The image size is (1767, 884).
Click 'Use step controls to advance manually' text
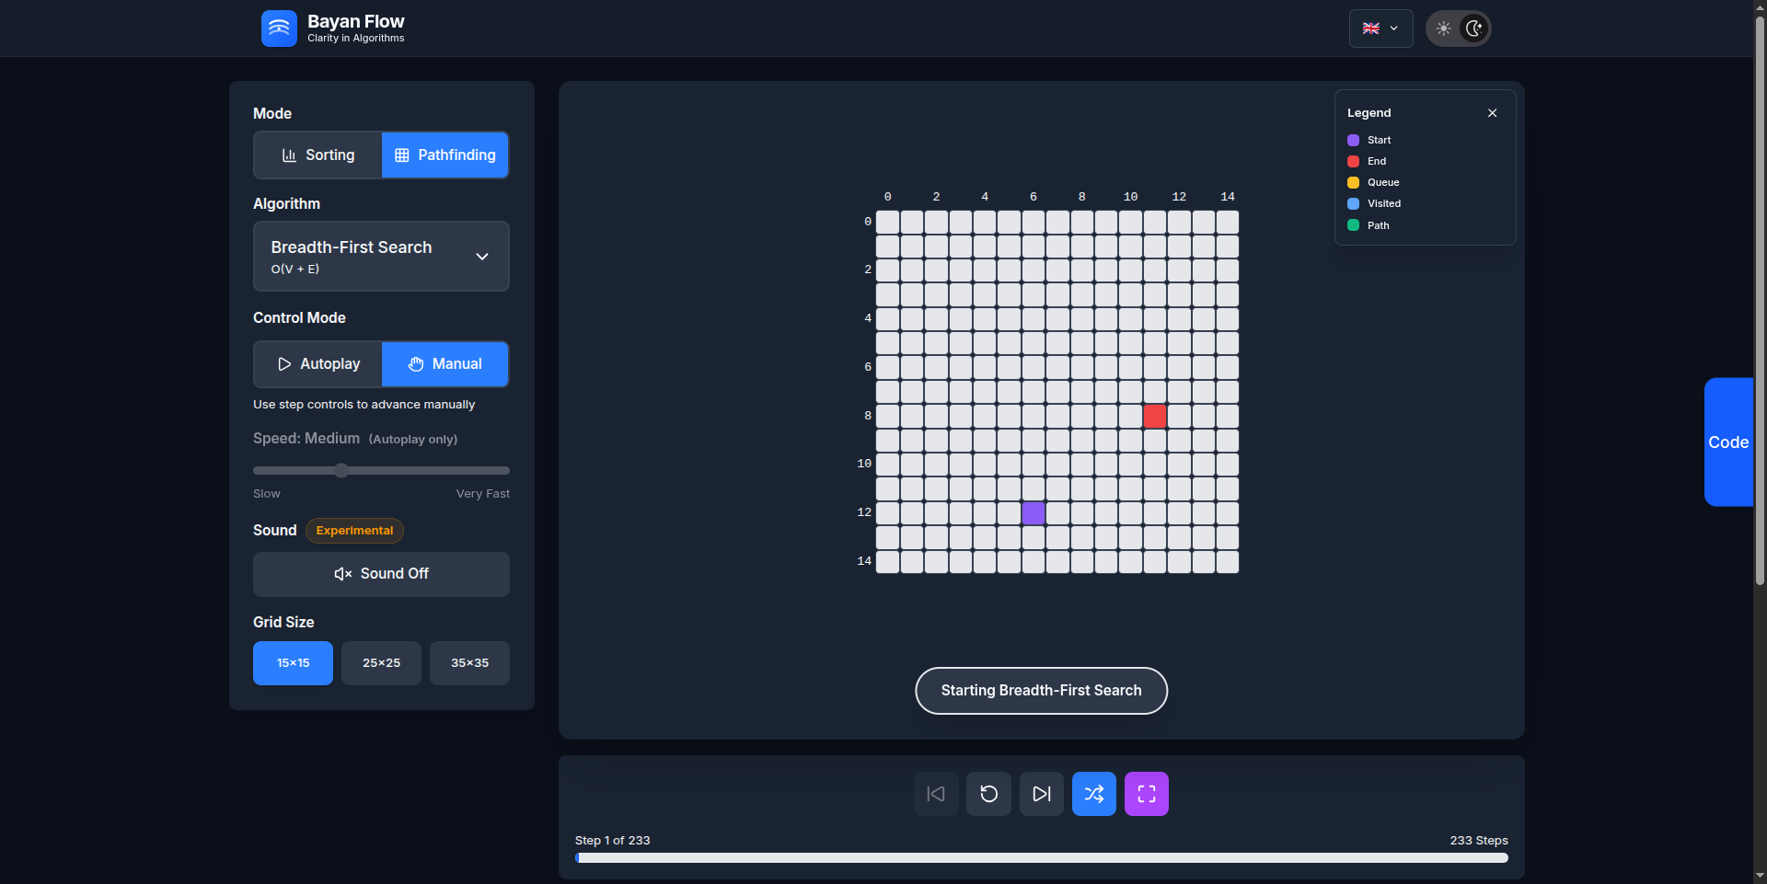click(364, 405)
